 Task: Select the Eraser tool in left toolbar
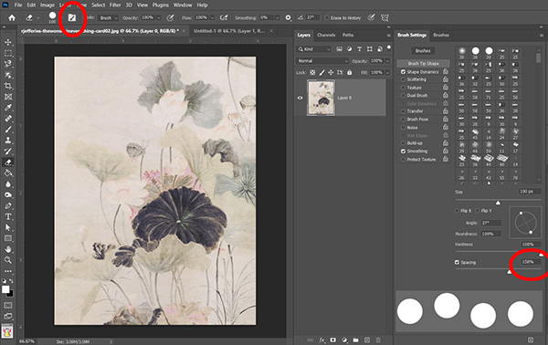click(x=8, y=162)
